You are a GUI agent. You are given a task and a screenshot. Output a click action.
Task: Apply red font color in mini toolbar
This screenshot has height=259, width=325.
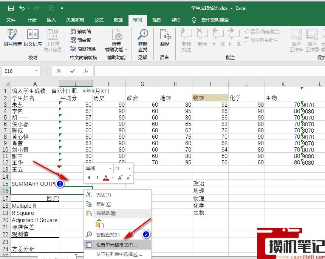point(106,178)
